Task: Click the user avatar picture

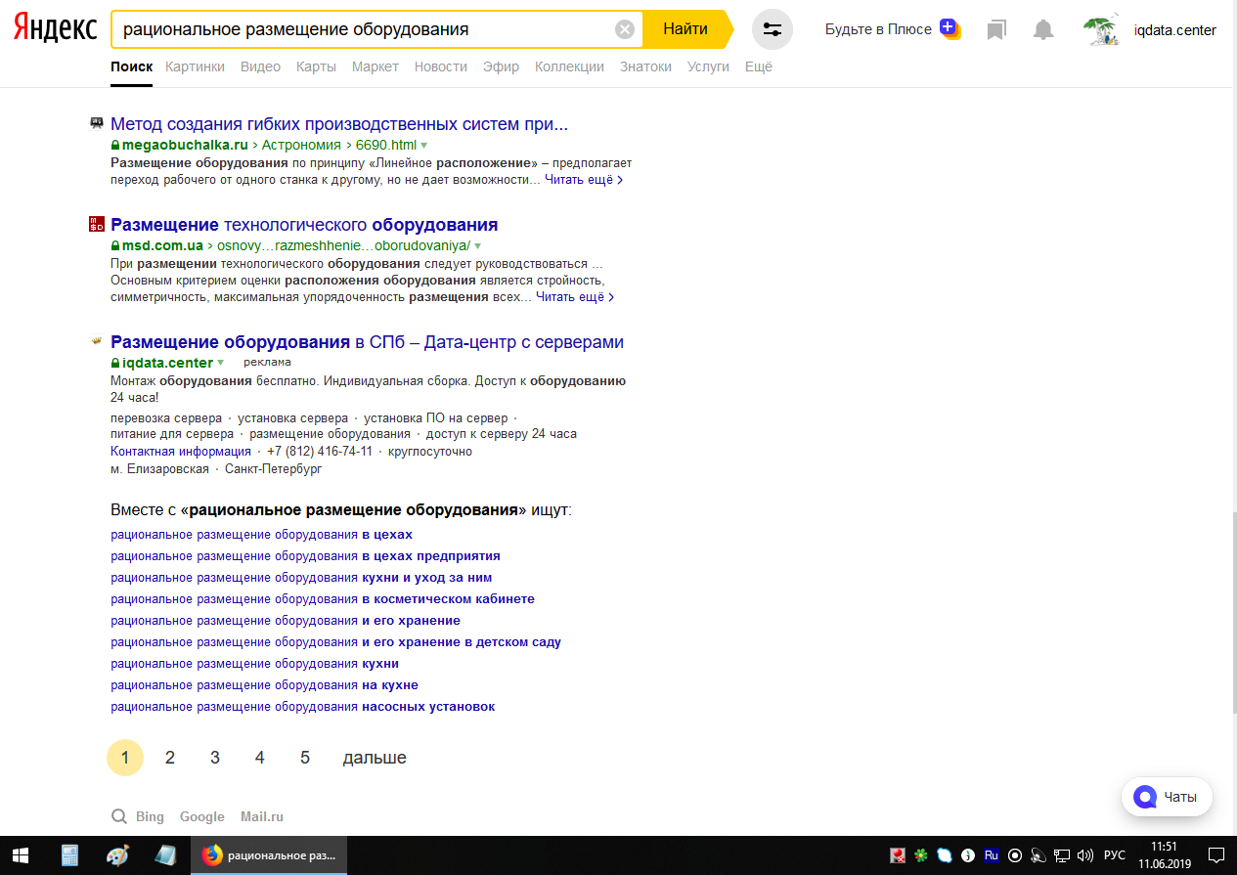Action: [1102, 29]
